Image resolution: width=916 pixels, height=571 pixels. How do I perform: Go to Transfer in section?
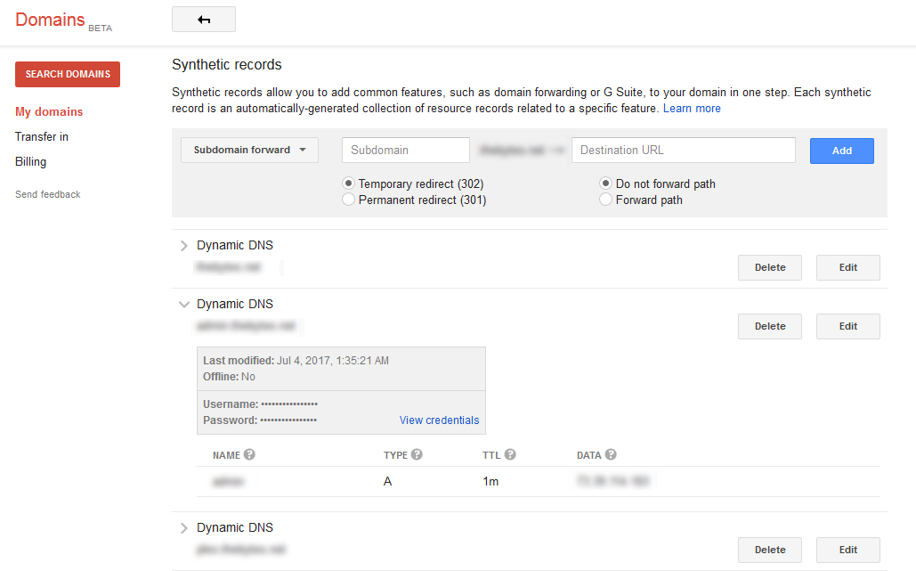[42, 137]
